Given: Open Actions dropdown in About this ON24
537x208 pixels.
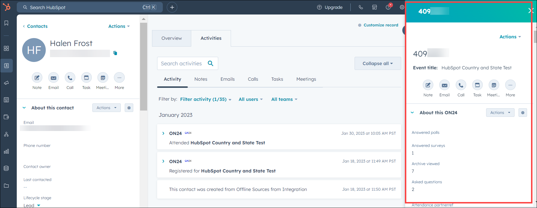Looking at the screenshot, I should click(x=500, y=113).
